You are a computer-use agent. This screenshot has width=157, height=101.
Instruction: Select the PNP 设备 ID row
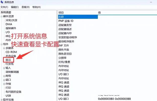(x=66, y=21)
